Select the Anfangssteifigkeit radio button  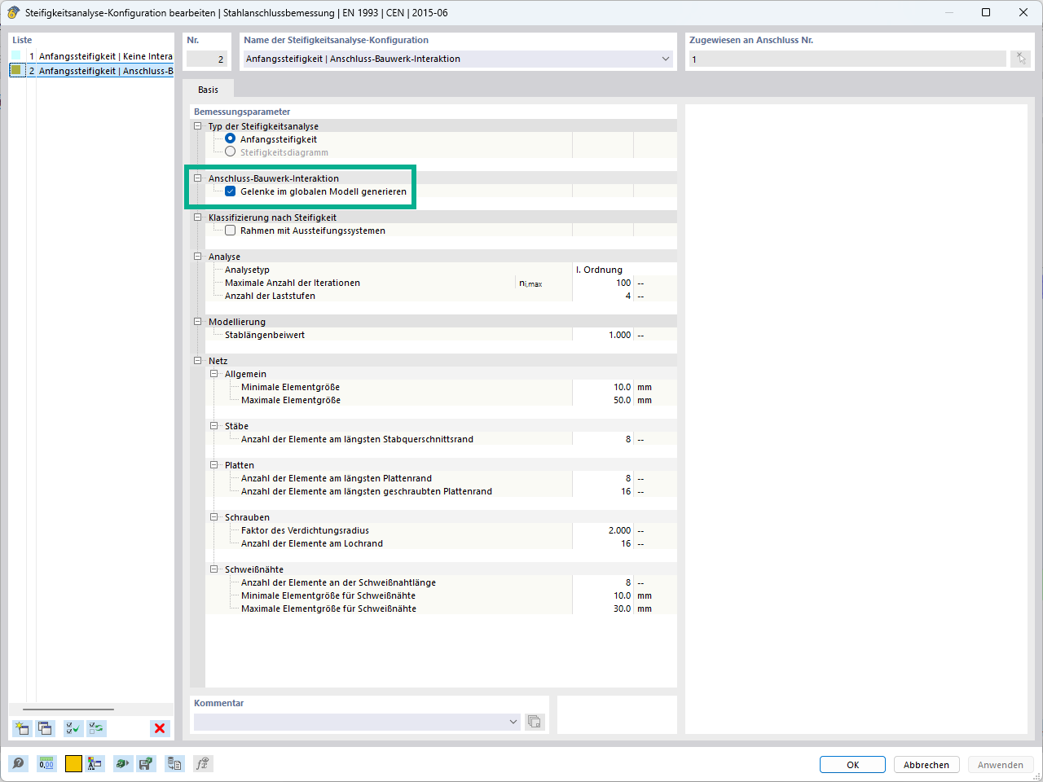230,138
